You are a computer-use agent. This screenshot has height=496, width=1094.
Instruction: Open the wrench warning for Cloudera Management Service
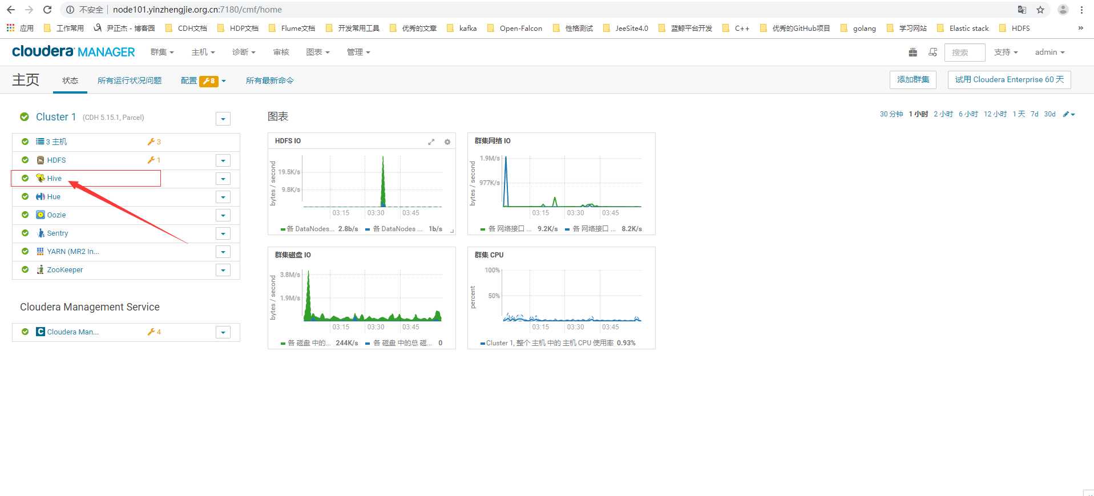pos(154,332)
